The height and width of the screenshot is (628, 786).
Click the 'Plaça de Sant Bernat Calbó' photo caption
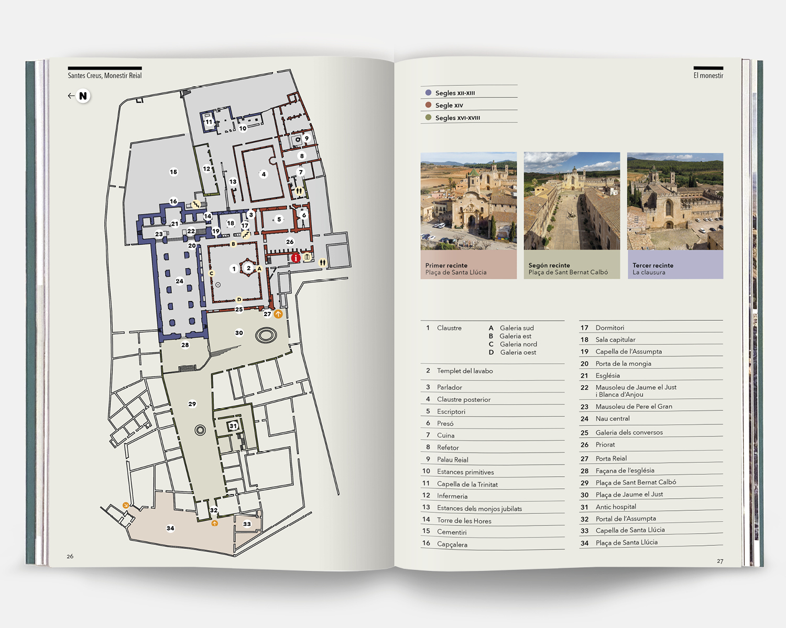coord(568,273)
